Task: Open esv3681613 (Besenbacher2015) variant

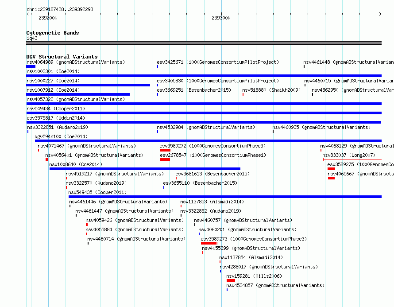Action: pyautogui.click(x=212, y=174)
